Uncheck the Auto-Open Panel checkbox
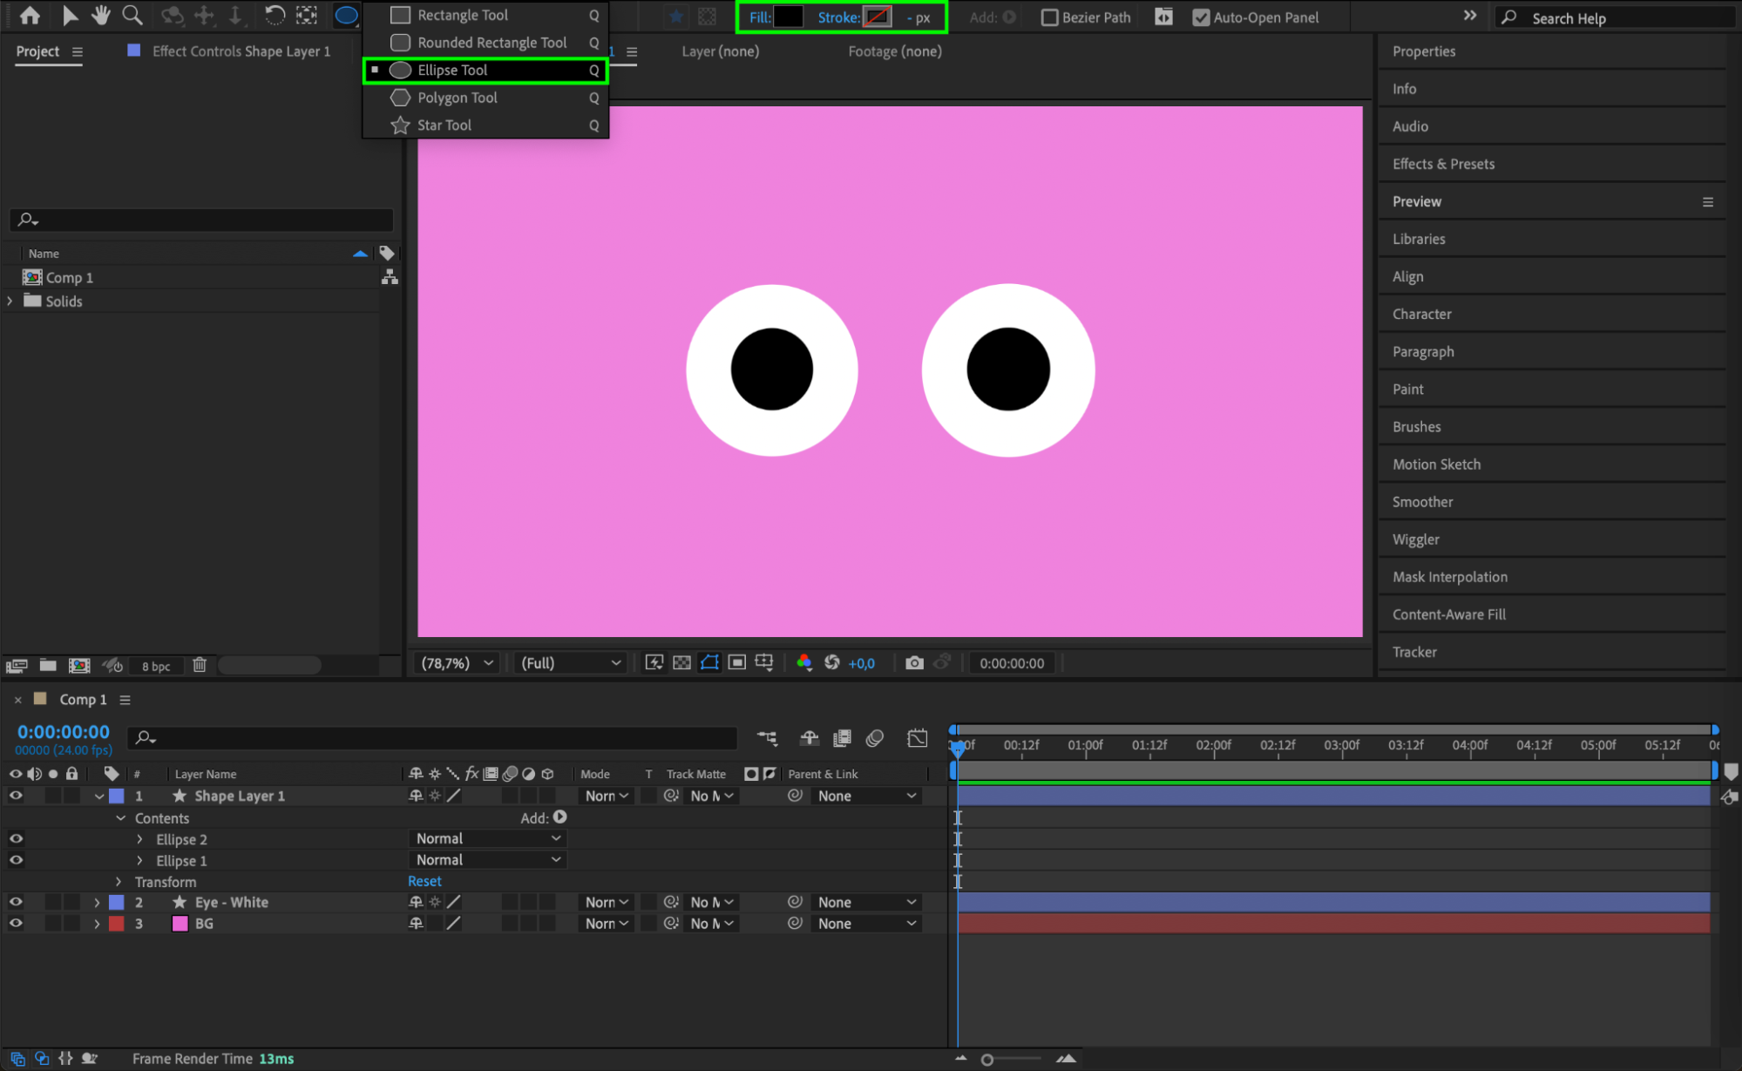 pyautogui.click(x=1201, y=17)
